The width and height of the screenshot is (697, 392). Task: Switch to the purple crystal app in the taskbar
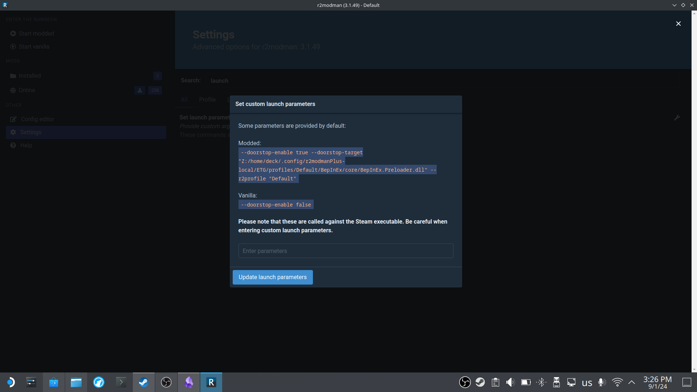[x=189, y=382]
